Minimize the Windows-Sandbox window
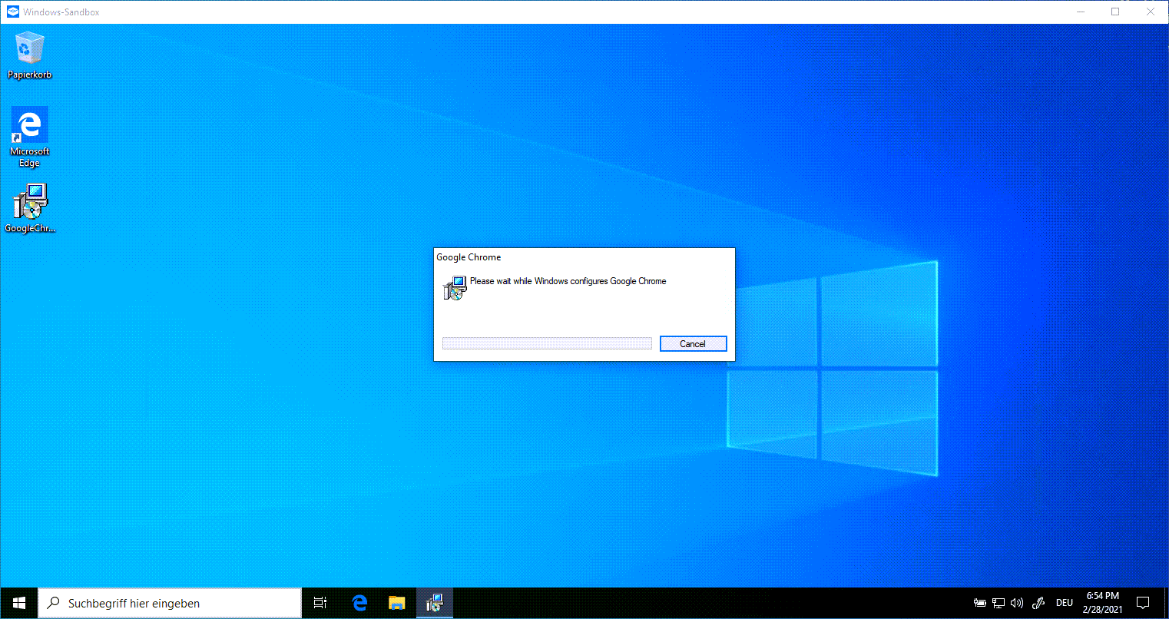Screen dimensions: 1169x619 [x=1080, y=12]
